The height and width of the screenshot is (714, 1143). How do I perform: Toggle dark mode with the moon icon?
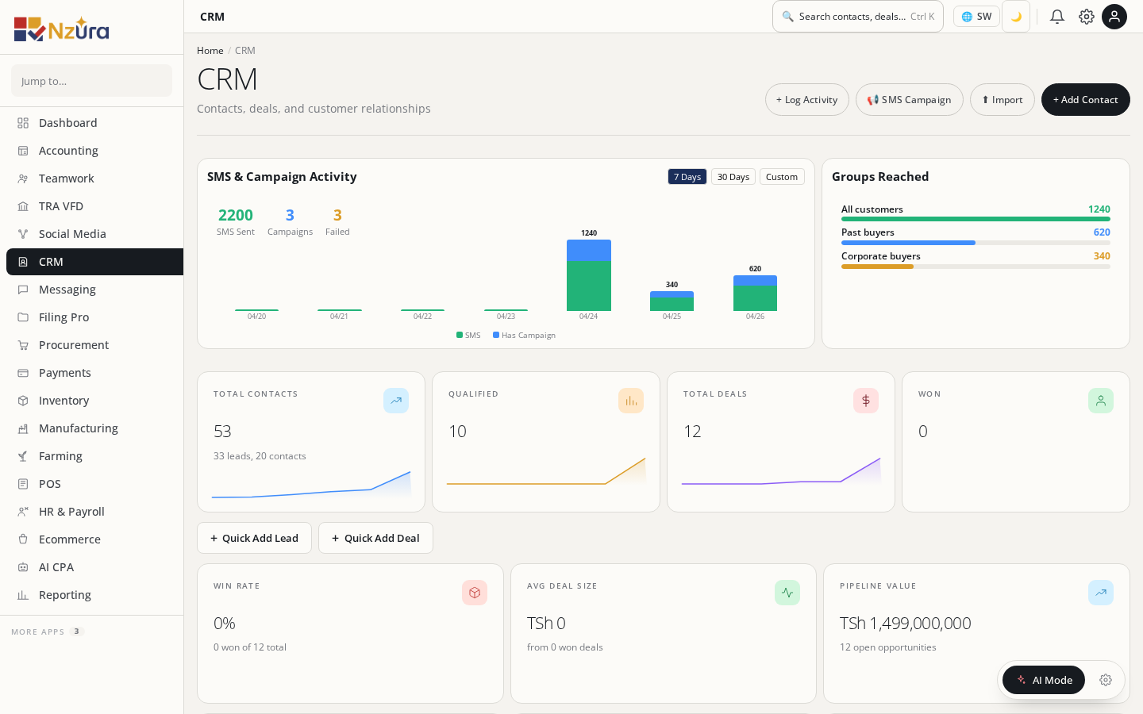[1016, 16]
